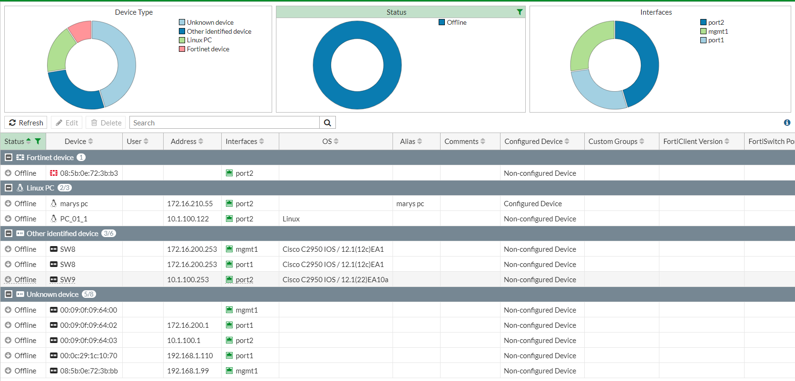
Task: Click the Fortinet icon beside 08:5b:0e:72:3b:b3
Action: coord(54,173)
